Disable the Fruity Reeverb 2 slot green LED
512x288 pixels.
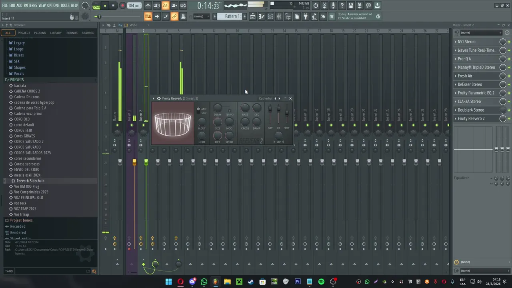click(x=509, y=119)
